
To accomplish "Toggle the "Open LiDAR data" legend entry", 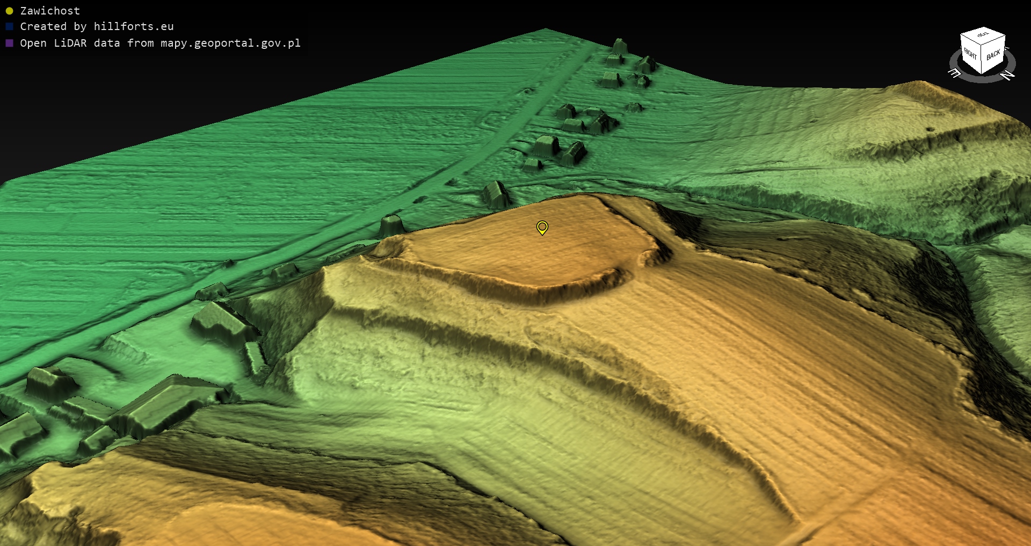I will click(x=160, y=43).
